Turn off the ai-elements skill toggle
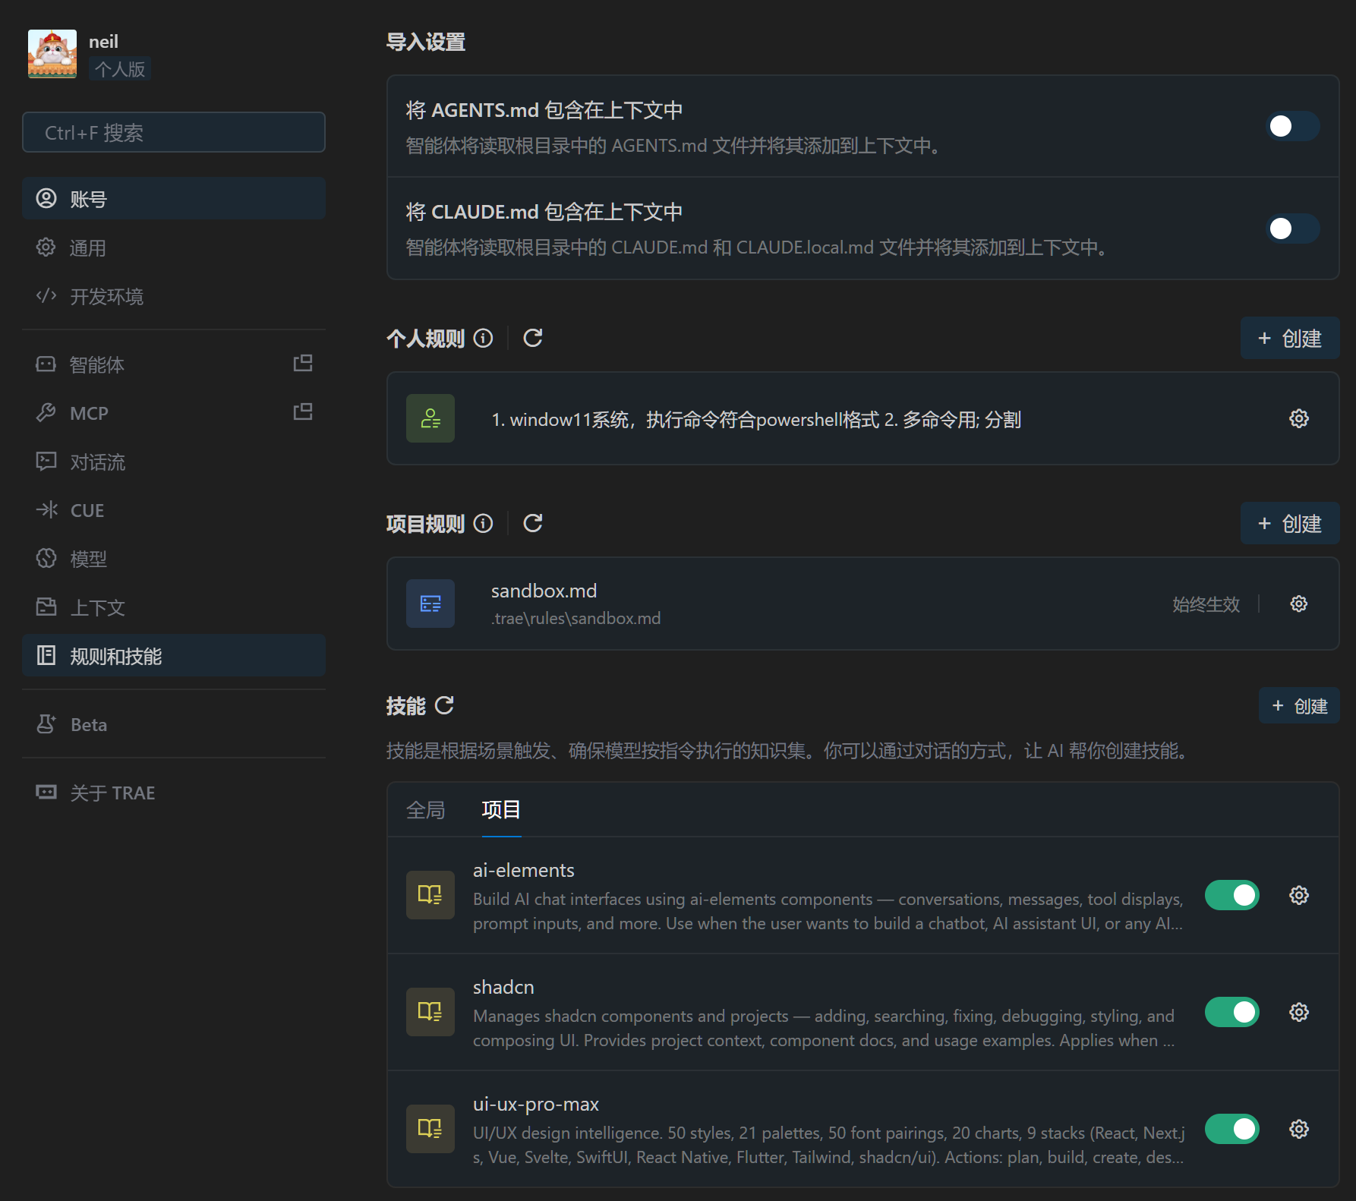Screen dimensions: 1356x1201 pos(1231,895)
